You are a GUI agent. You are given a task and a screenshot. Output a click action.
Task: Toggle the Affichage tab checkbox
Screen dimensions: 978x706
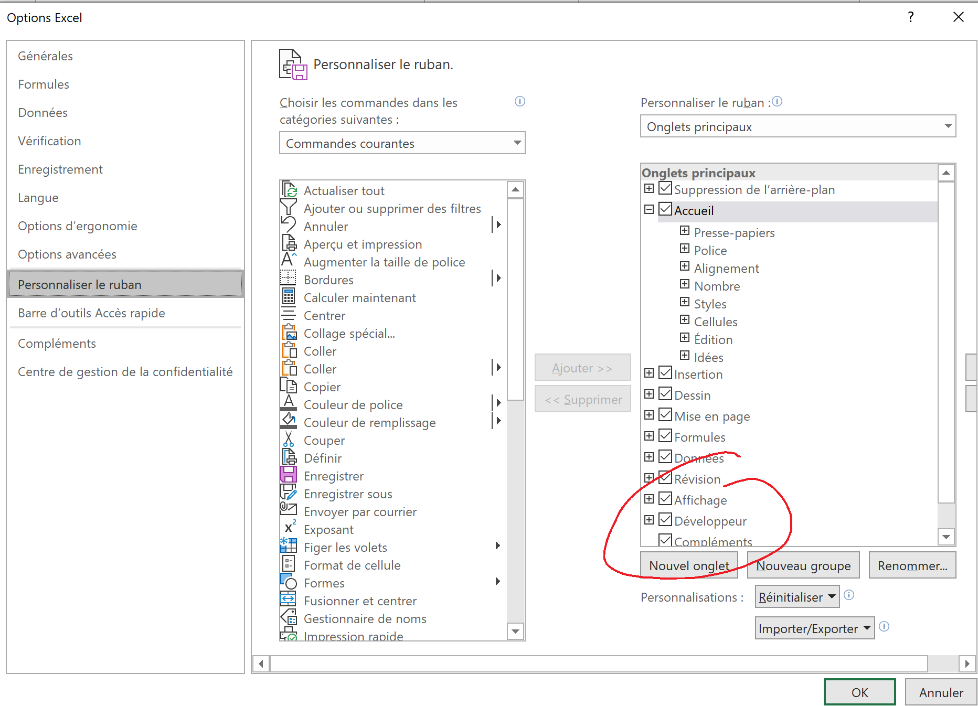665,498
